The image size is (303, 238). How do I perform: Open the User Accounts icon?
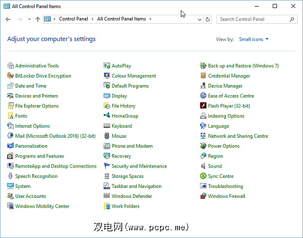coord(10,196)
